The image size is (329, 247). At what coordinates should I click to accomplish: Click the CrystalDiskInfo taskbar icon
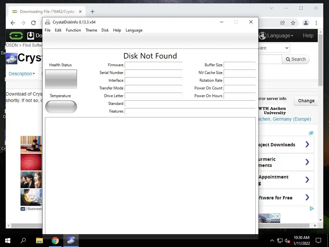(x=71, y=241)
